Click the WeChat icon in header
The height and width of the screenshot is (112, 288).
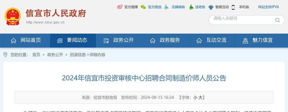(143, 7)
